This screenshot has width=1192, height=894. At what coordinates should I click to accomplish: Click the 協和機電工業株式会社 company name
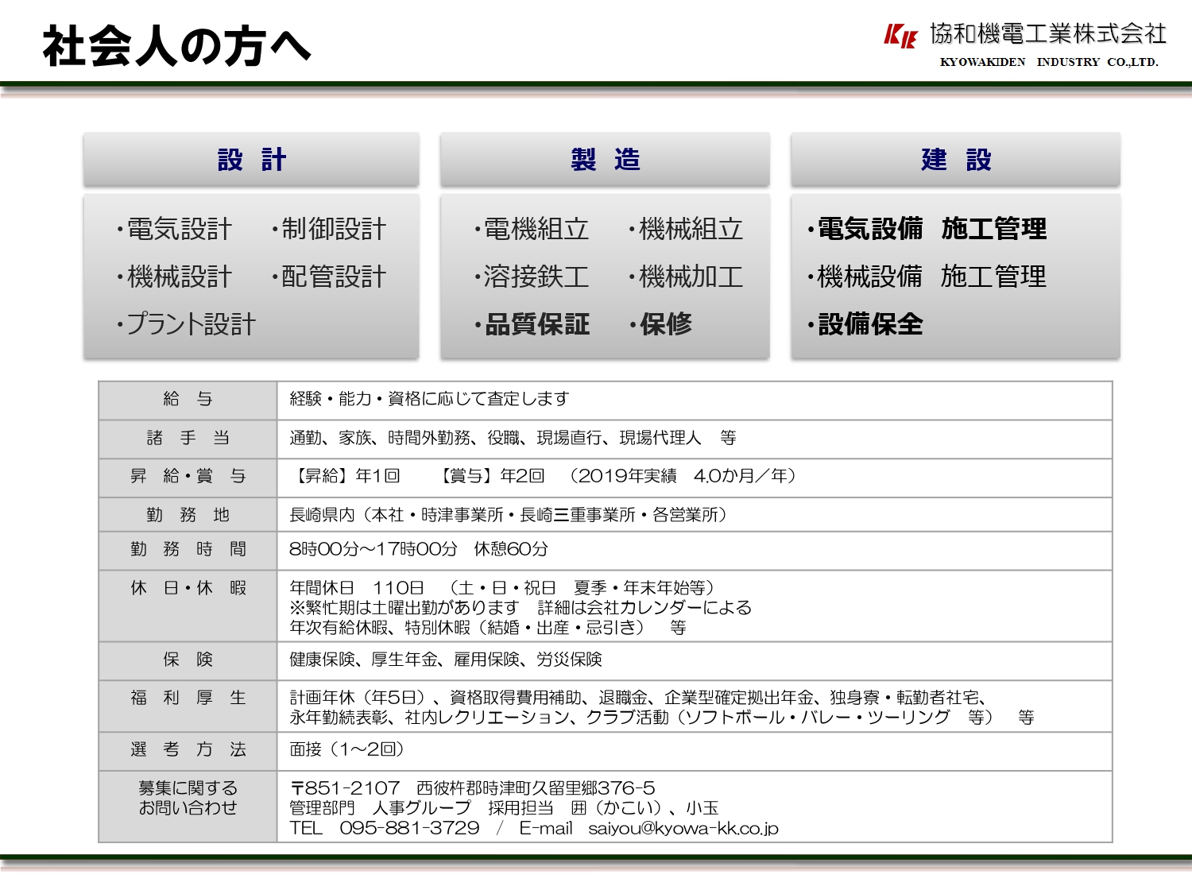[x=1048, y=33]
